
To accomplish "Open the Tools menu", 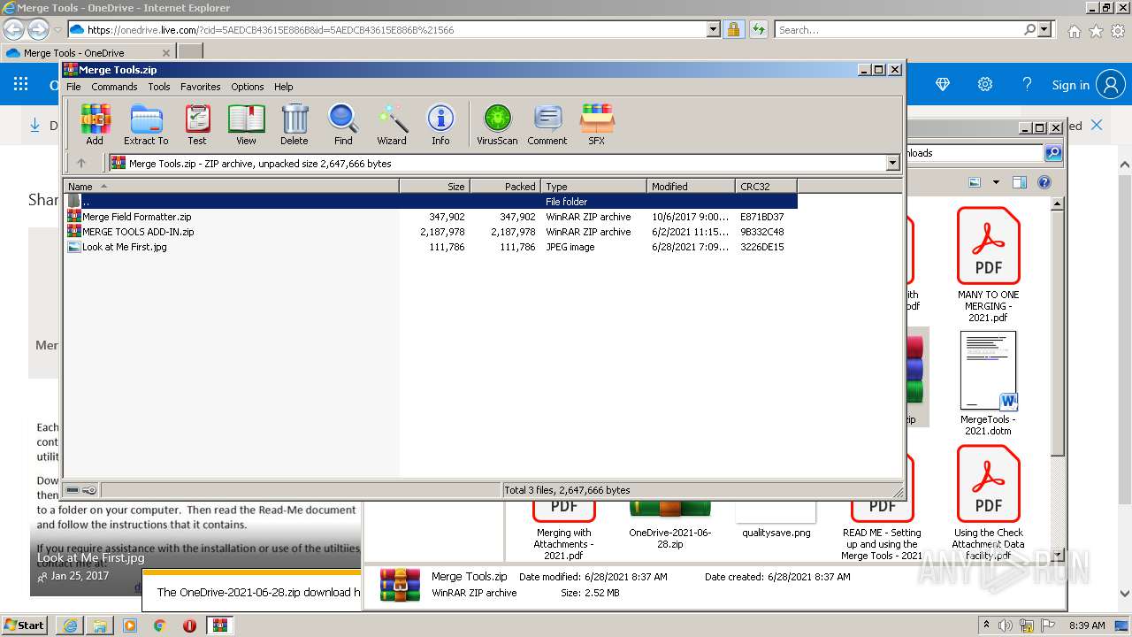I will pyautogui.click(x=159, y=87).
